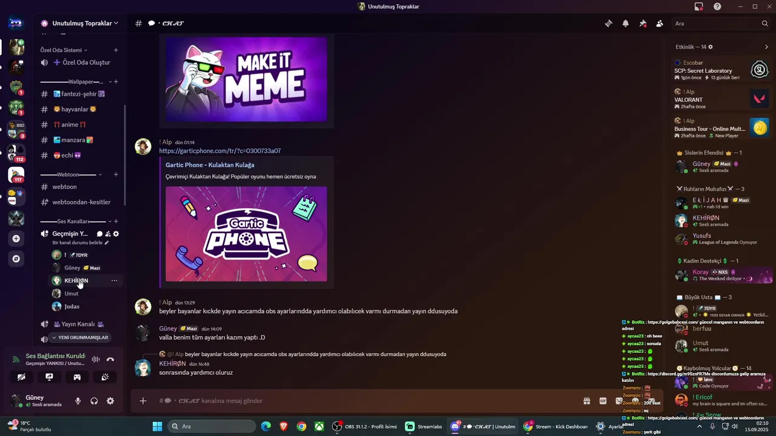The image size is (776, 436).
Task: Expand the Etkinlik panel chevron
Action: (766, 47)
